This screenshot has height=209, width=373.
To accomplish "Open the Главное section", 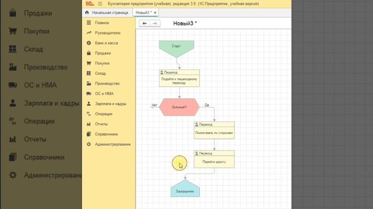I will coord(102,23).
